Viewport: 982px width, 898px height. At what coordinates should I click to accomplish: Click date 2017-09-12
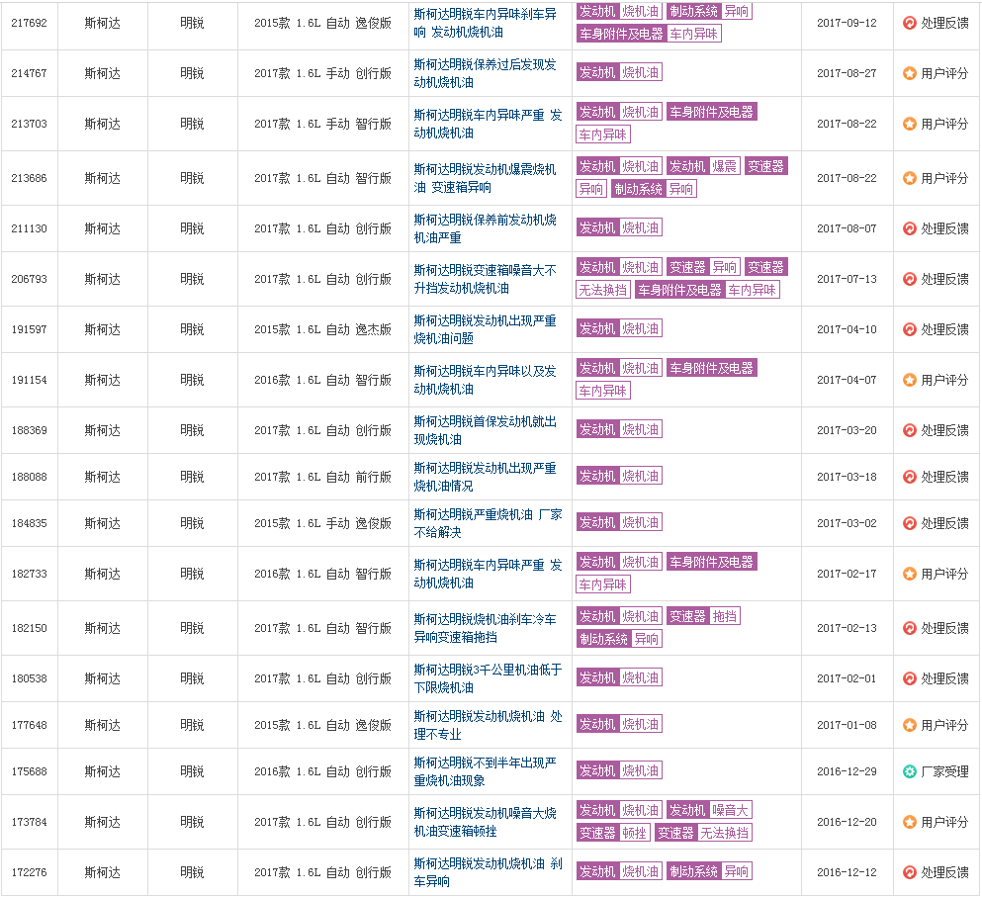click(847, 23)
